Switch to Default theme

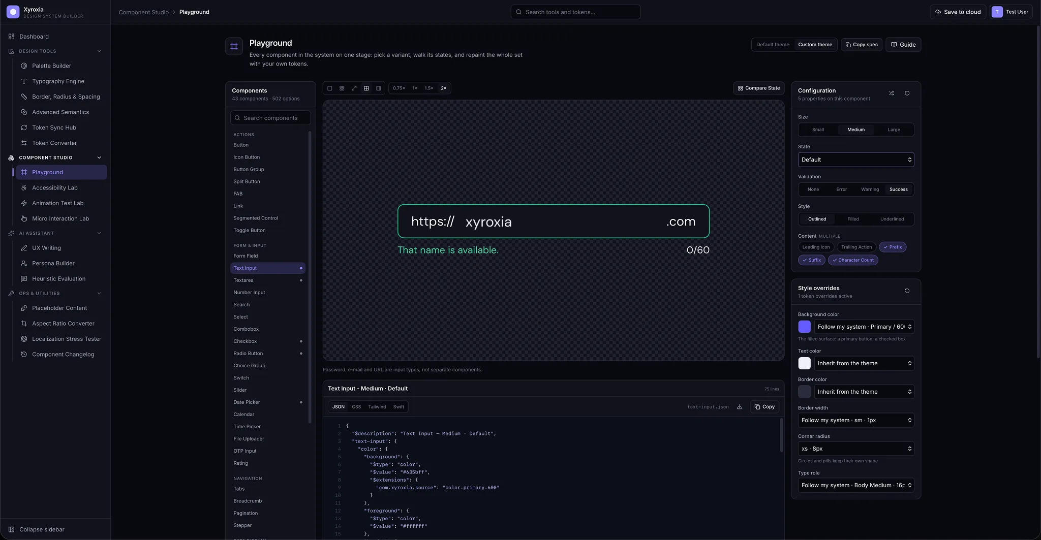point(773,45)
